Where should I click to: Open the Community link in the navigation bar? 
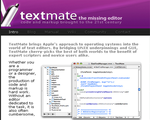click(95, 32)
